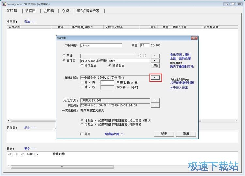
Task: Click the 有效期 date range field
Action: (x=115, y=105)
